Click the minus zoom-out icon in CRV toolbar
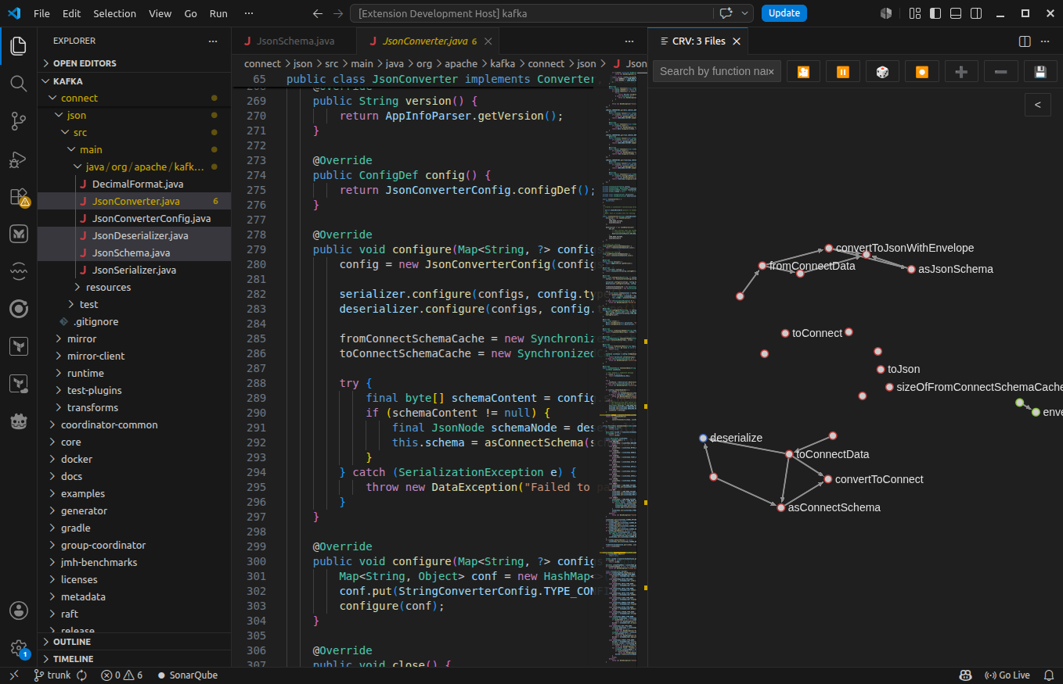Image resolution: width=1063 pixels, height=684 pixels. click(x=1000, y=71)
